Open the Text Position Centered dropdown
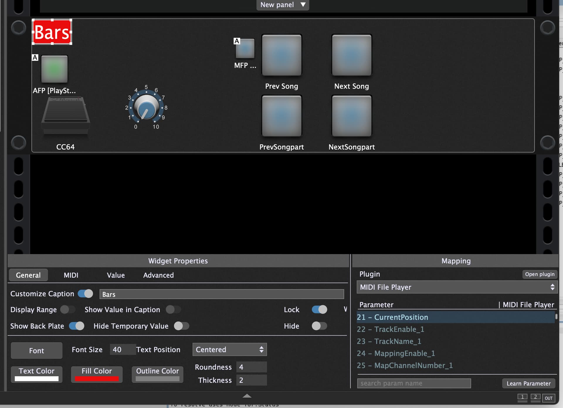 [x=230, y=350]
